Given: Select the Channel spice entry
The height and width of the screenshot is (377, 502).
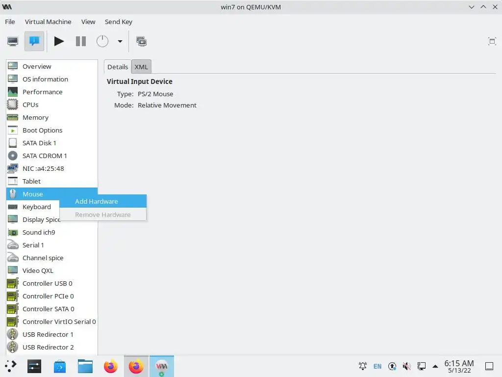Looking at the screenshot, I should tap(52, 258).
